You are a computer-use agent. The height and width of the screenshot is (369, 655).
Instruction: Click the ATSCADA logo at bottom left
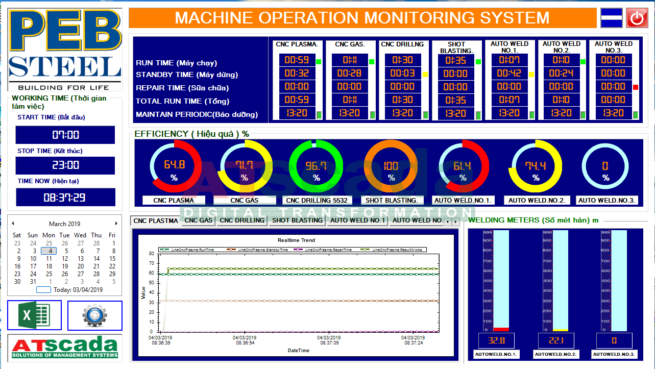point(65,348)
